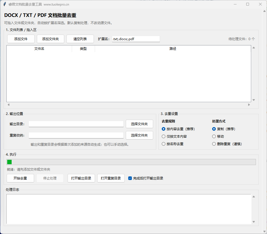
Task: Select 复制 (推荐) handling mode
Action: pyautogui.click(x=224, y=129)
